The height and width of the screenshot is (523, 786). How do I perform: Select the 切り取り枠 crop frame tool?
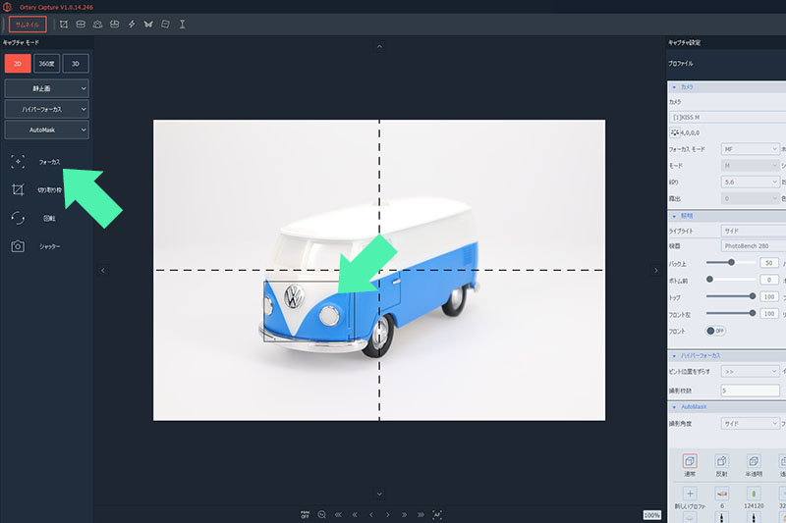click(18, 189)
